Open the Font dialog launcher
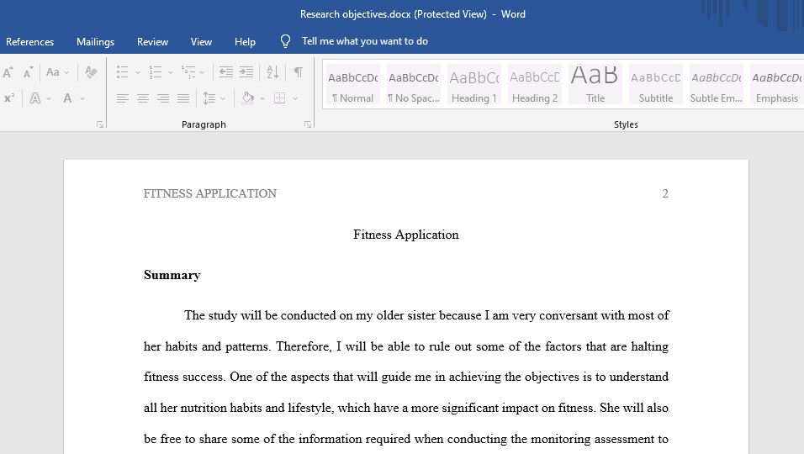This screenshot has height=454, width=804. pyautogui.click(x=100, y=124)
